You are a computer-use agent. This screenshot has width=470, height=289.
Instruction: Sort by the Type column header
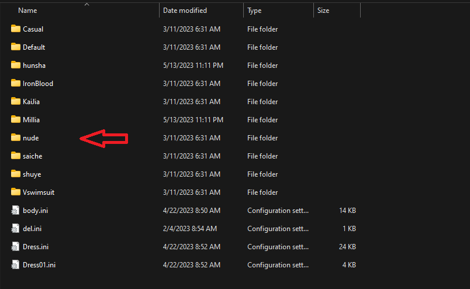pos(254,11)
